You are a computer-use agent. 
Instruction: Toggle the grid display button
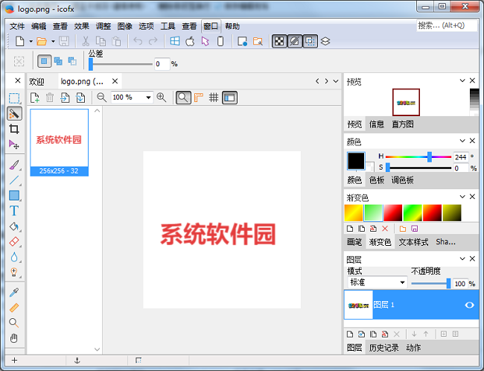tap(214, 98)
